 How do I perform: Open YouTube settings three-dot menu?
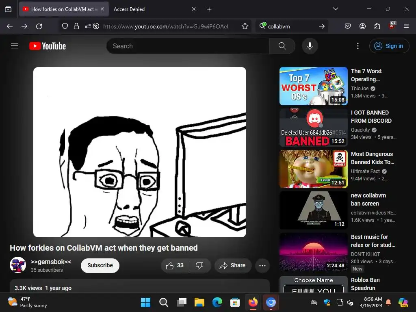[357, 46]
